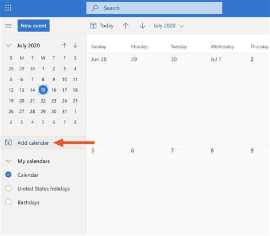
Task: Enable United States holidays calendar
Action: click(x=9, y=188)
